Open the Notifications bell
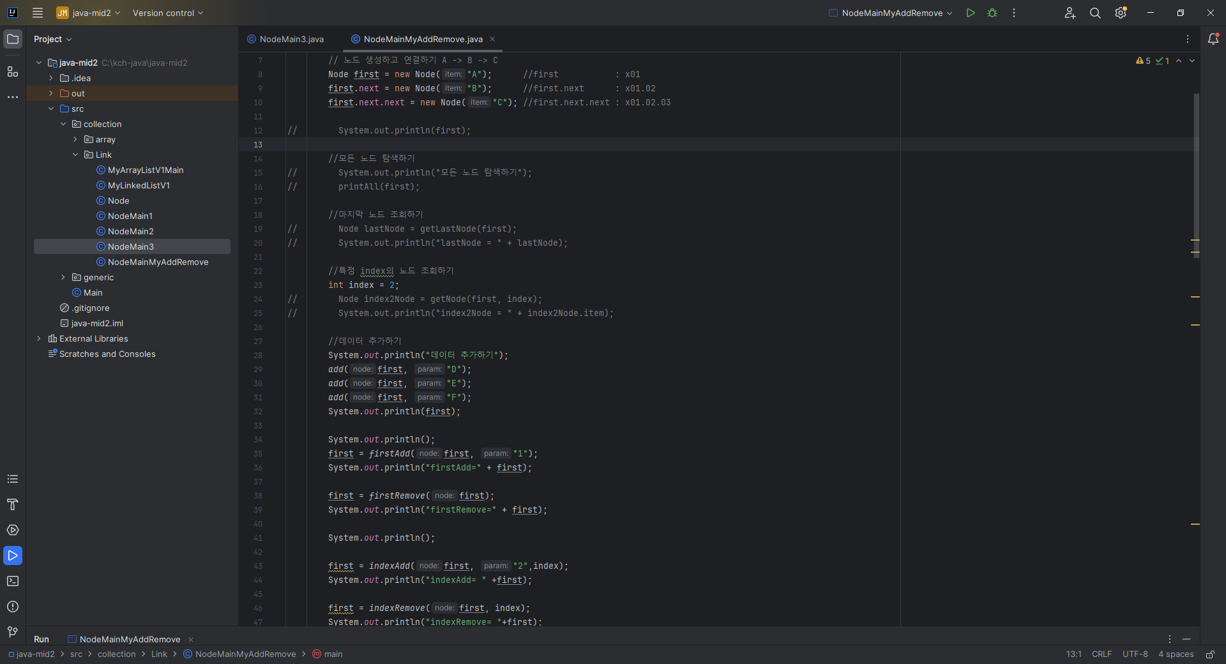 1213,39
